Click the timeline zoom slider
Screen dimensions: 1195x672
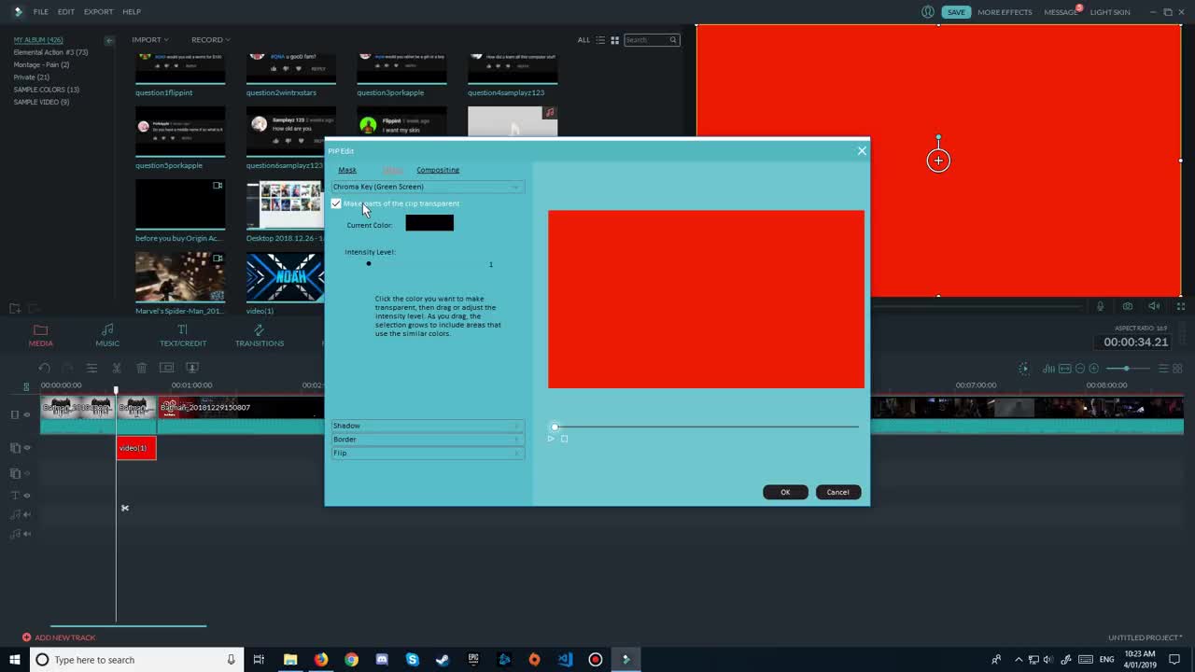pyautogui.click(x=1125, y=369)
